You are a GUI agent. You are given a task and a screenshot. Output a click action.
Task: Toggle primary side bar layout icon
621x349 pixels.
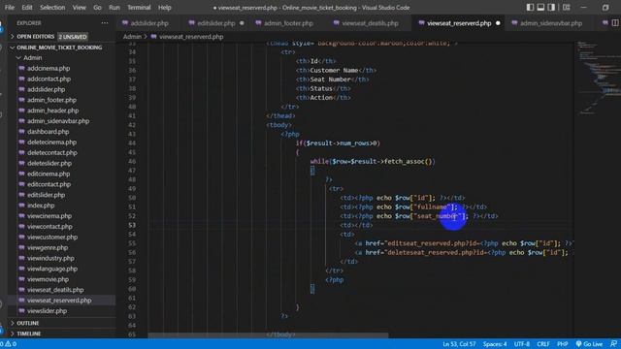[530, 7]
